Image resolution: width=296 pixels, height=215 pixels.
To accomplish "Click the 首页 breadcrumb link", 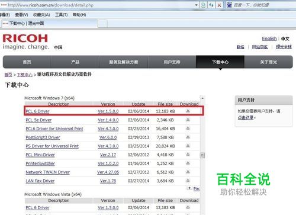I will (x=8, y=75).
